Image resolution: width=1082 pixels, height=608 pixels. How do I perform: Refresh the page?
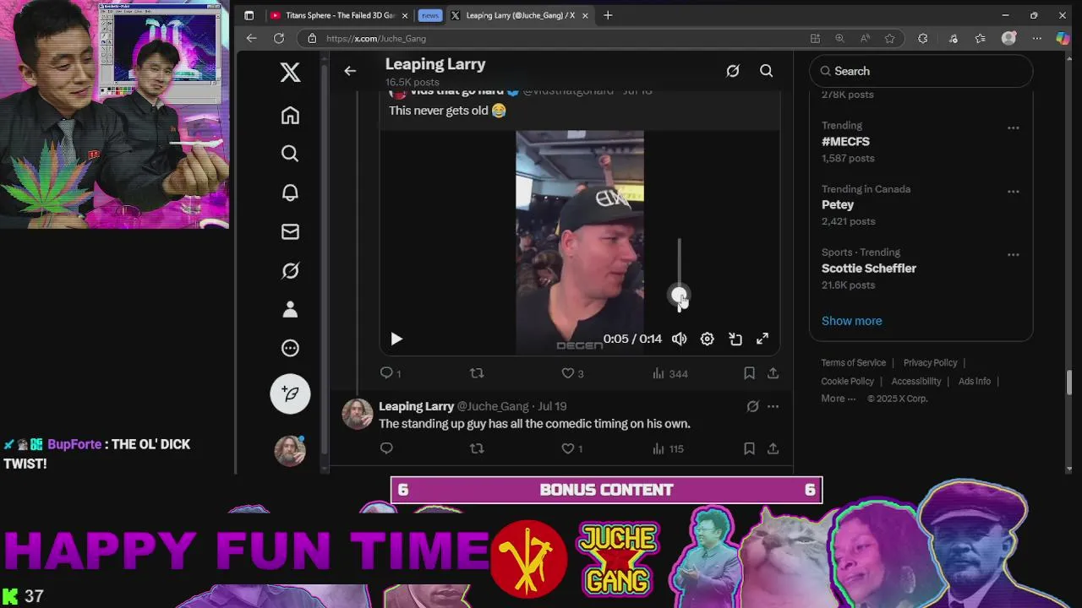point(279,38)
